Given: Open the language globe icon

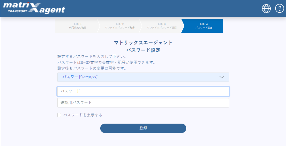Looking at the screenshot, I should (266, 9).
